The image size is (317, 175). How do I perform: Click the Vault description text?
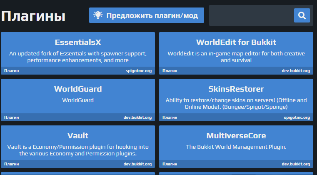(x=78, y=150)
